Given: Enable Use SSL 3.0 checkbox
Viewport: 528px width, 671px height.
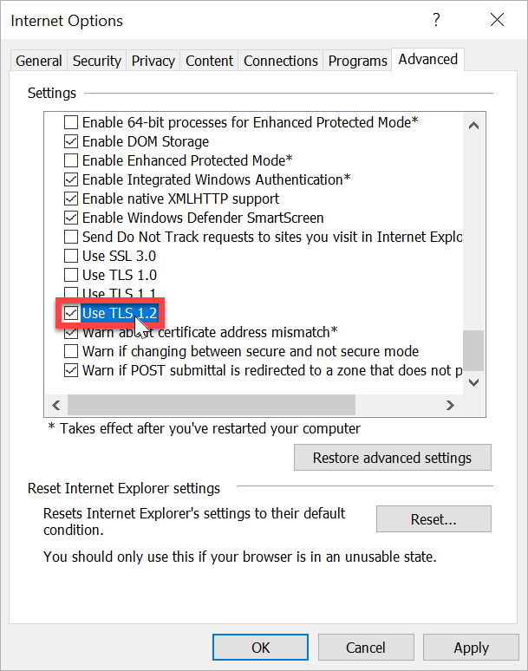Looking at the screenshot, I should pos(71,256).
